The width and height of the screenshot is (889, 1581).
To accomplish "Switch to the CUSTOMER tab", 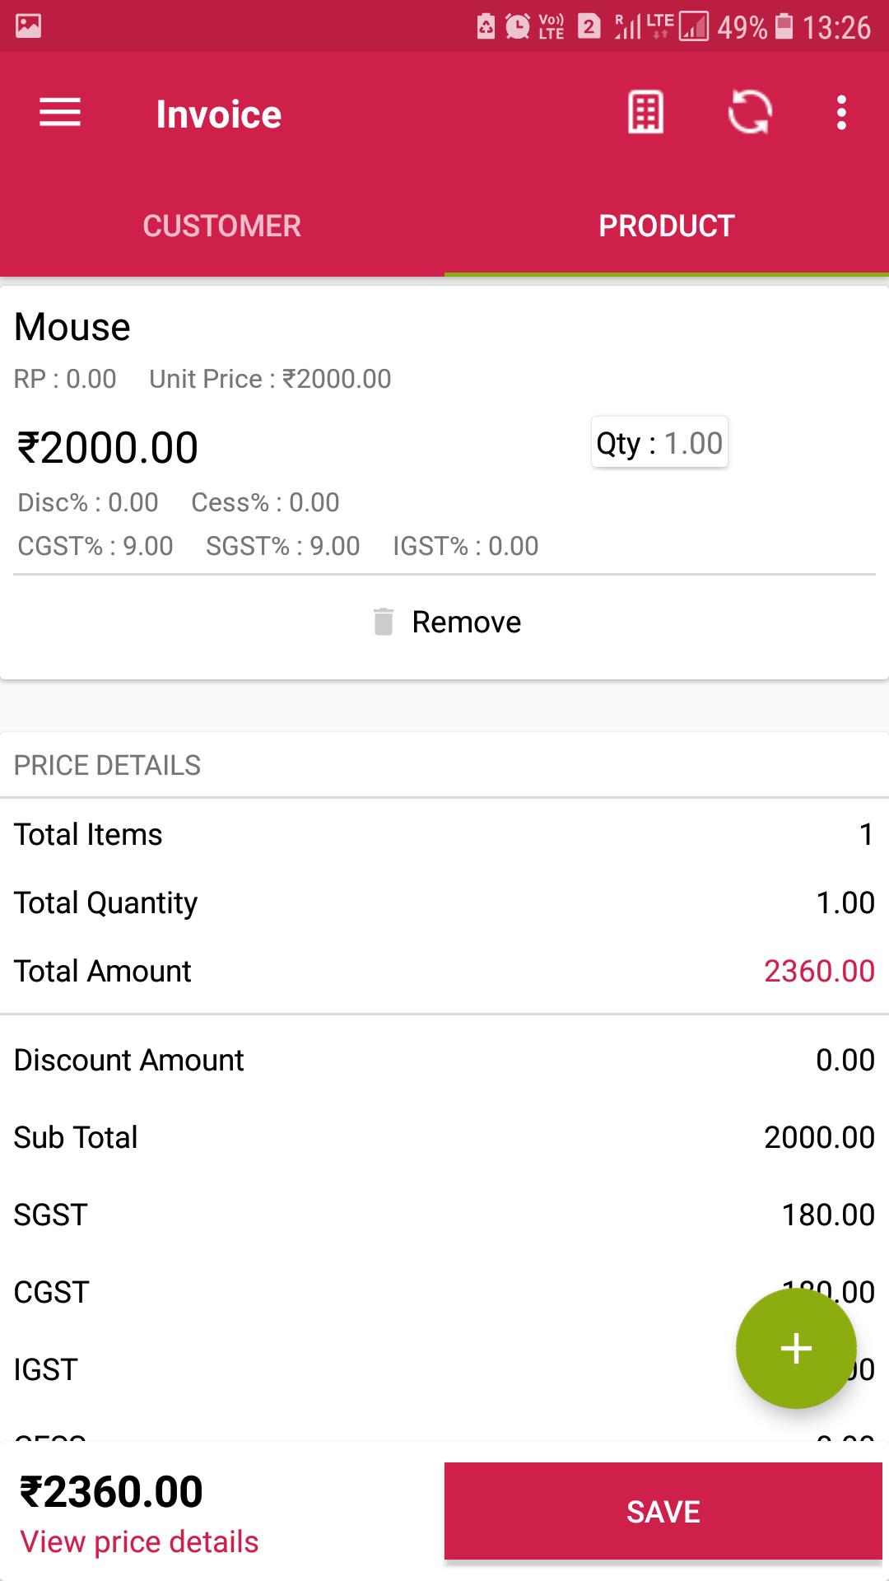I will [222, 226].
